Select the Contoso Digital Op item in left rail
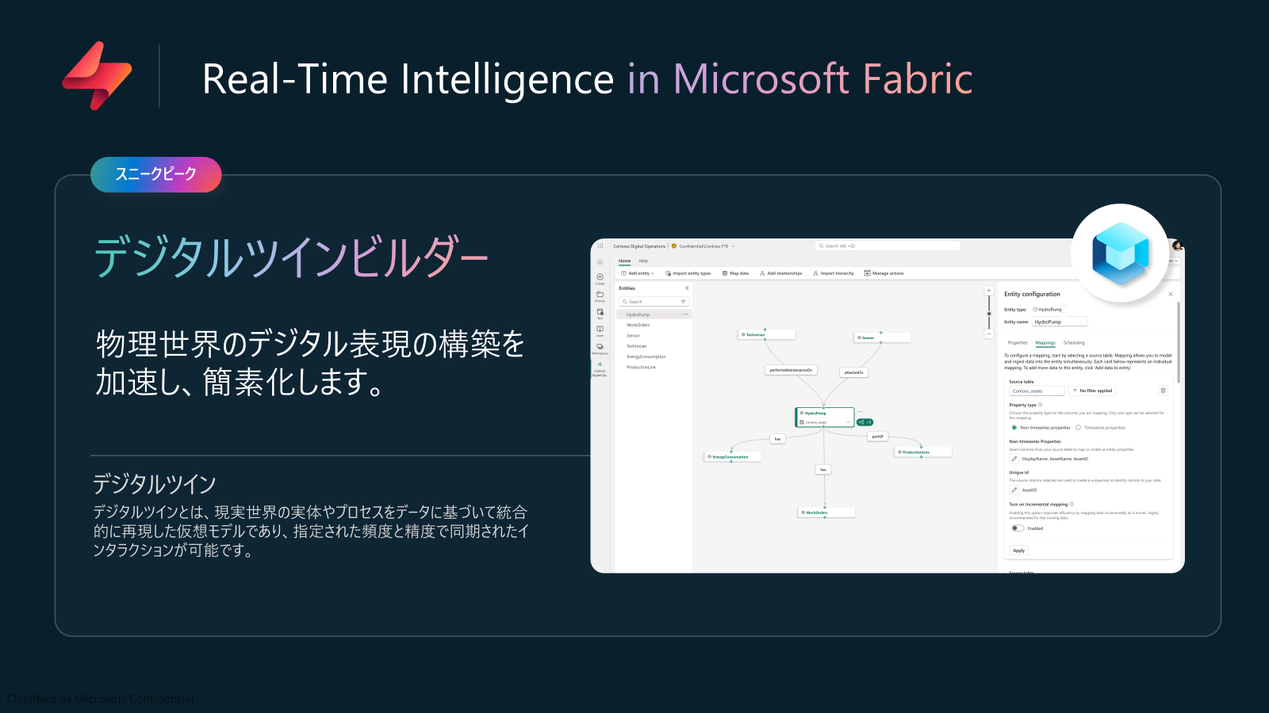1269x713 pixels. [x=600, y=368]
